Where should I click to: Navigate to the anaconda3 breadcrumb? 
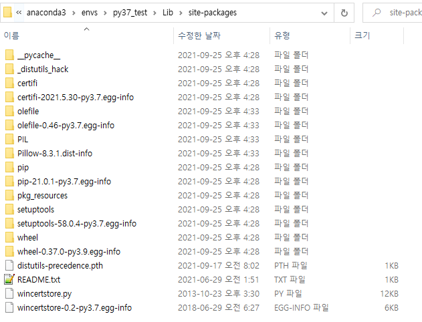(x=46, y=13)
